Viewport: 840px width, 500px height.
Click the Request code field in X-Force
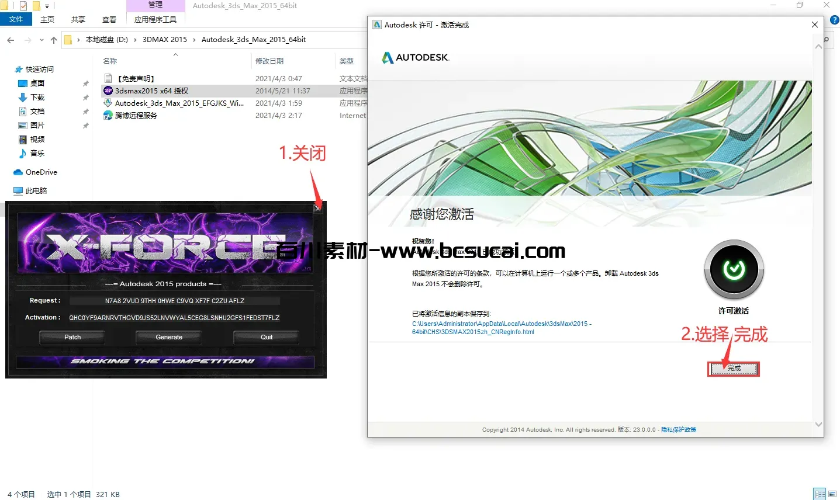[174, 301]
